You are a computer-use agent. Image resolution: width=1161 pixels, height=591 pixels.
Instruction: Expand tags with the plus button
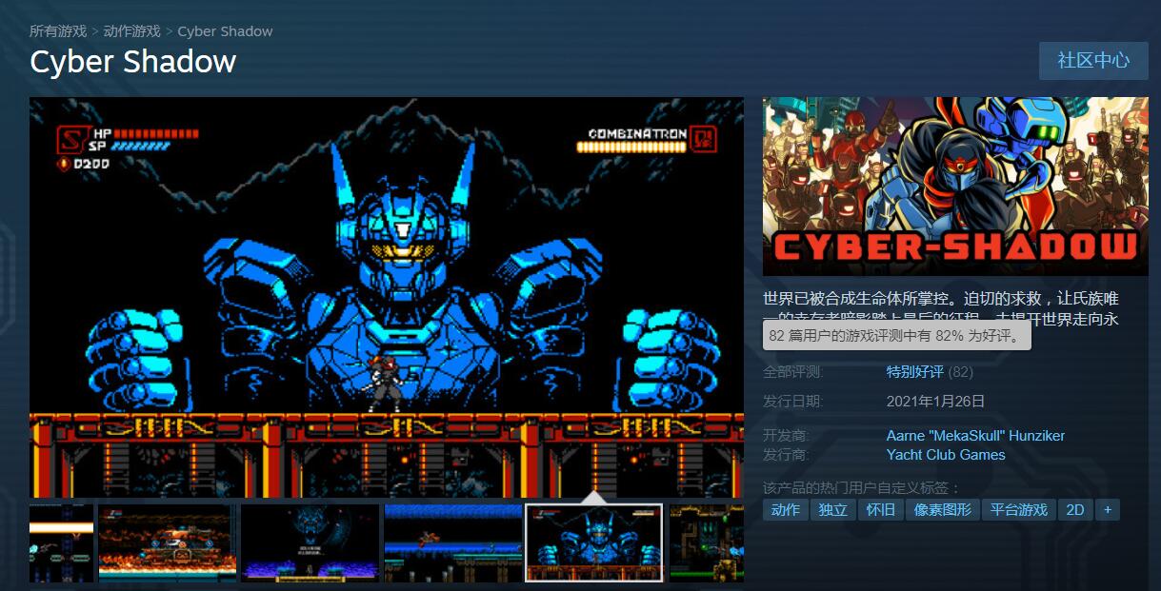tap(1107, 510)
